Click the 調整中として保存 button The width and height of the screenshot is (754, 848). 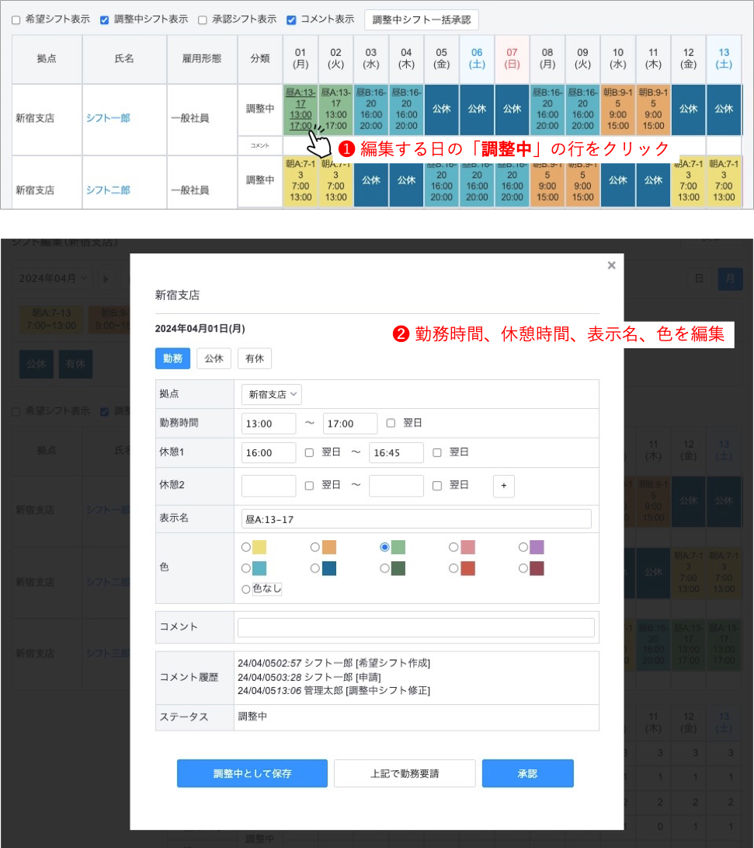tap(252, 774)
